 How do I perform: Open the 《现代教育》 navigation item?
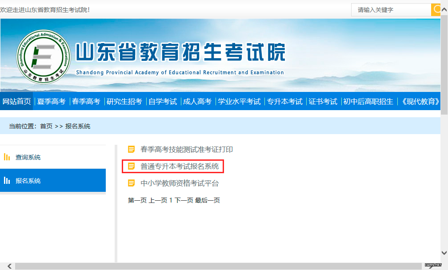click(x=420, y=101)
